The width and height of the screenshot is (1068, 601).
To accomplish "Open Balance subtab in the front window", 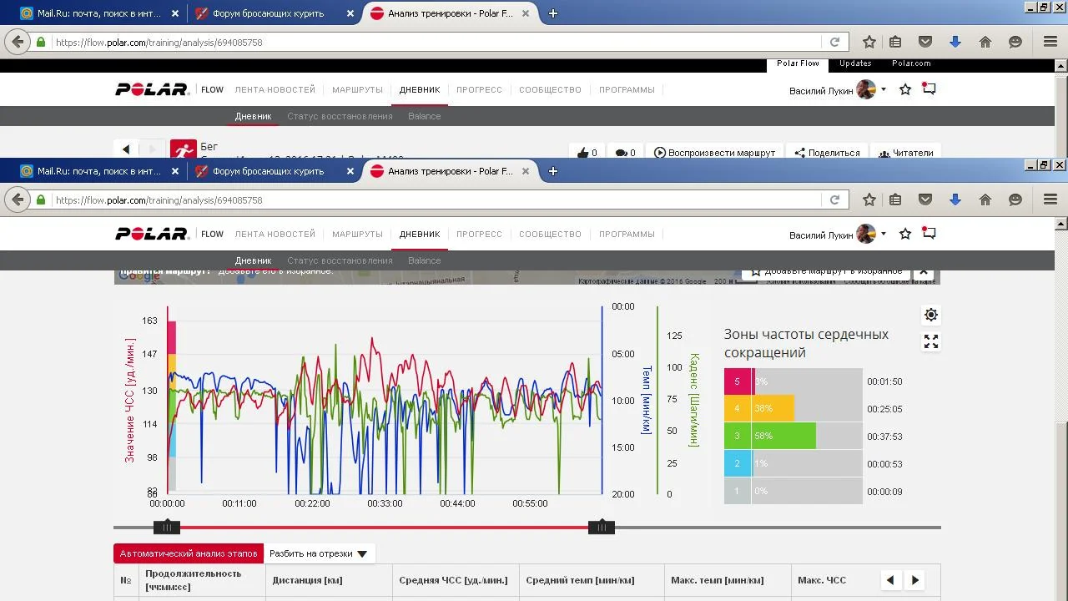I will tap(424, 260).
